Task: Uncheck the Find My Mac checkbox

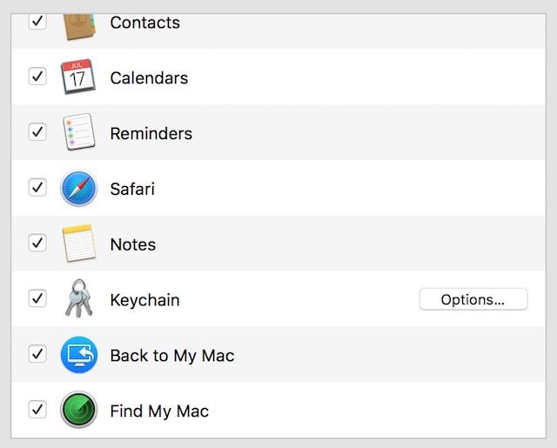Action: point(37,409)
